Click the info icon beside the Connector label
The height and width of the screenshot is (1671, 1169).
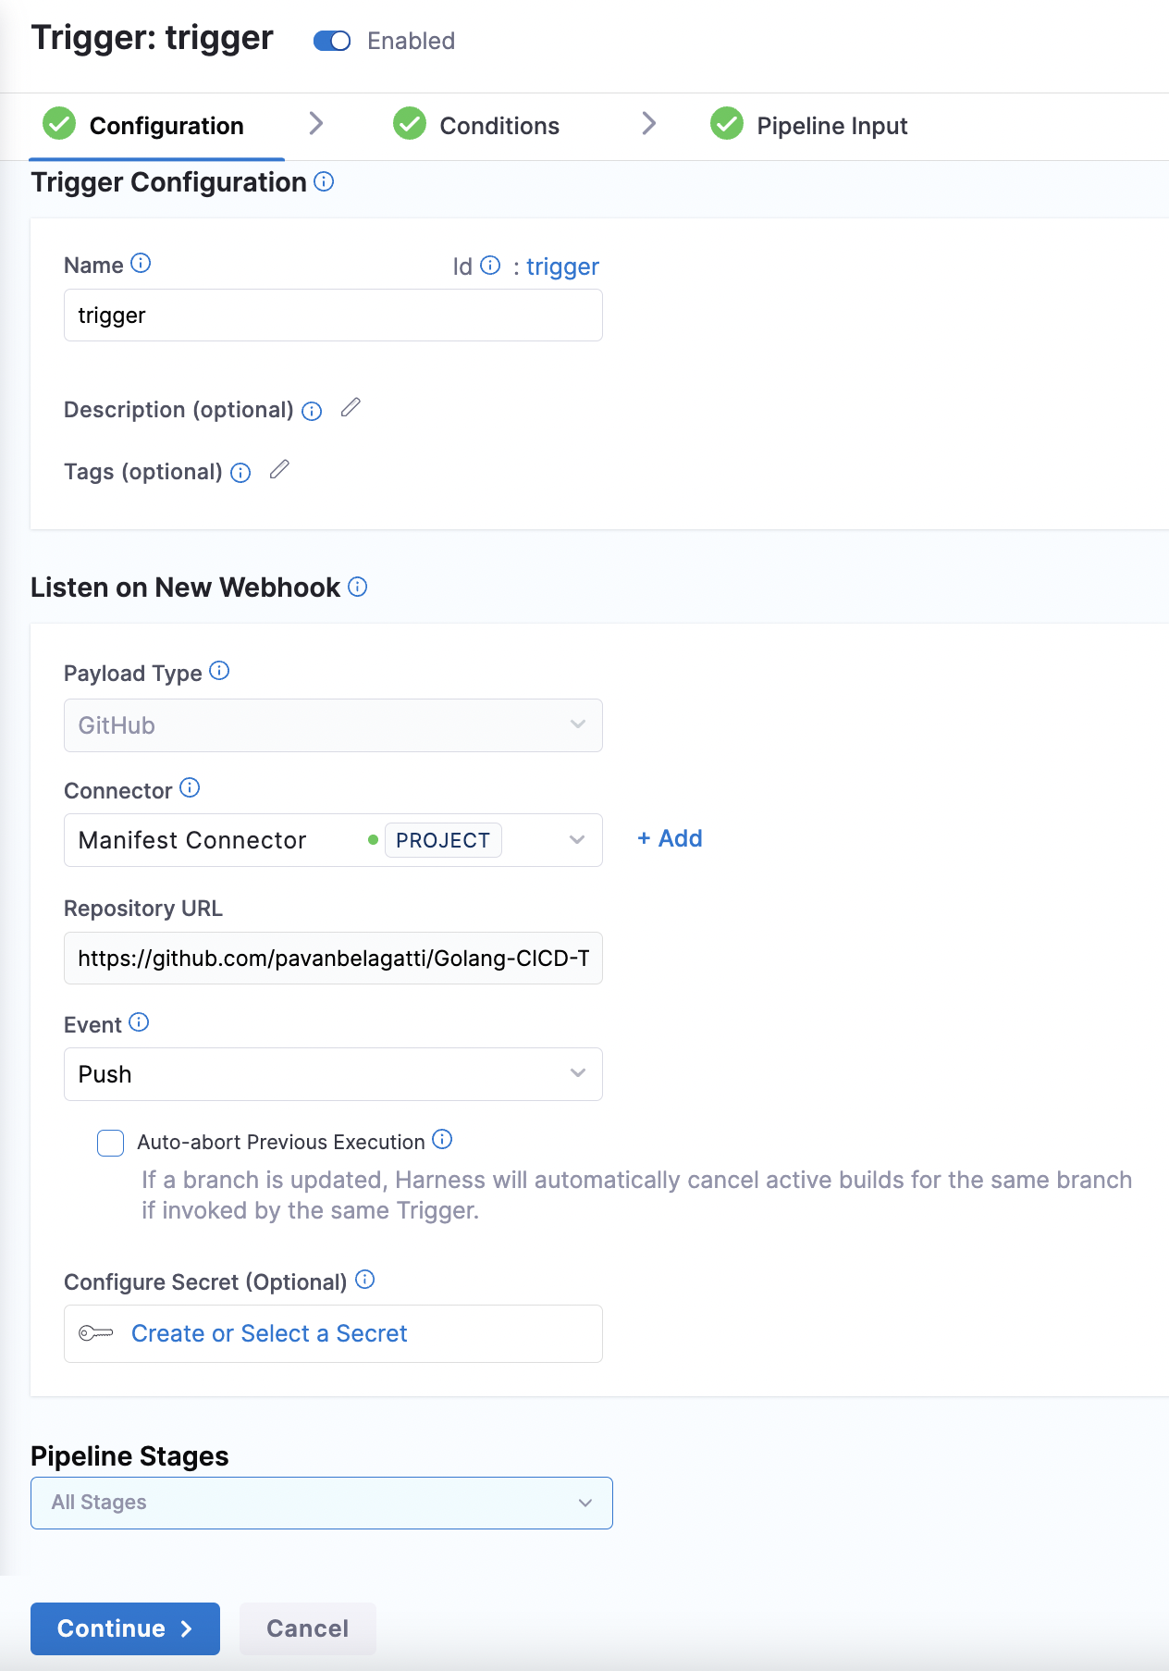(x=191, y=788)
